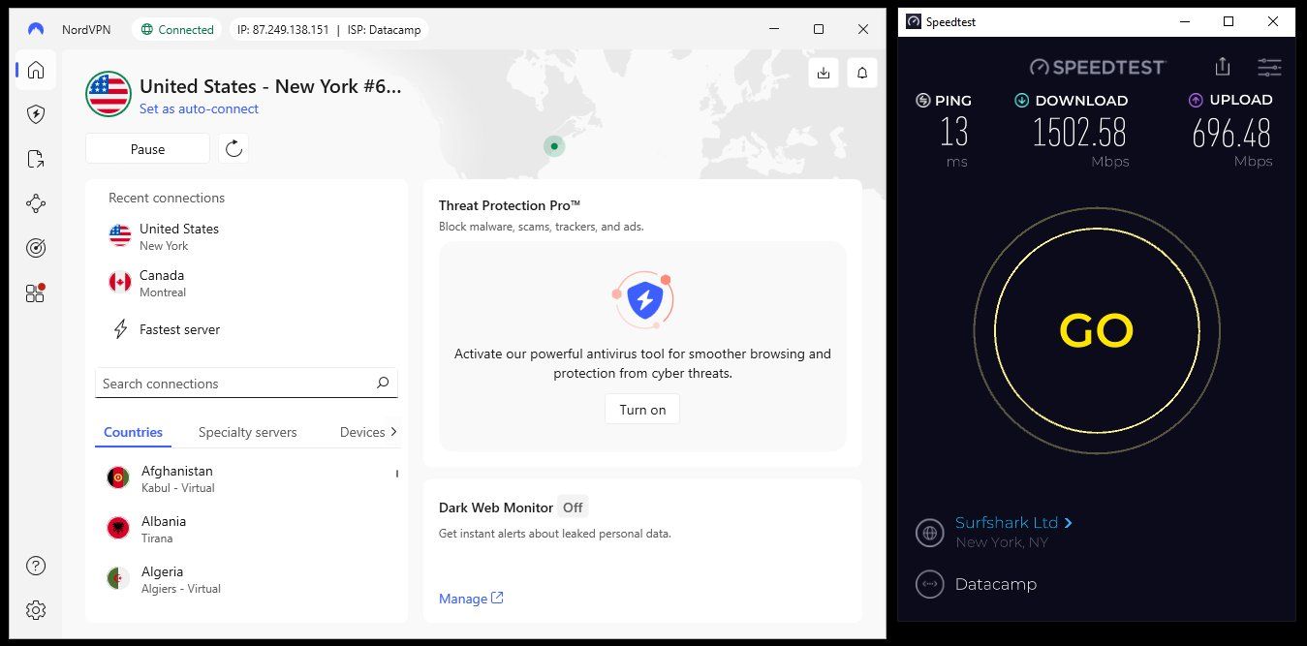Viewport: 1307px width, 646px height.
Task: Select the Meshnet icon in the sidebar
Action: [x=35, y=202]
